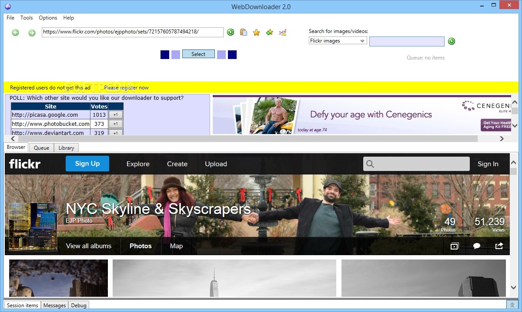The height and width of the screenshot is (312, 522).
Task: Select the Browser tab
Action: point(16,147)
